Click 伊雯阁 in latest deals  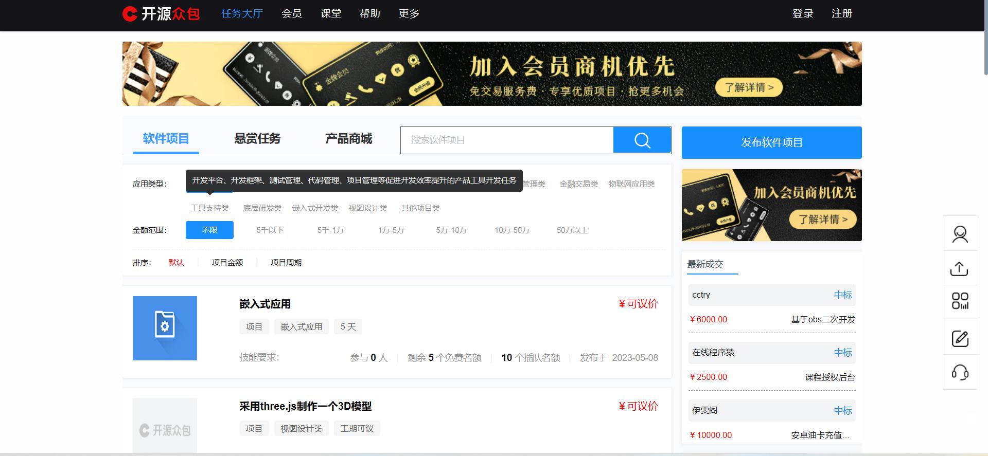point(704,411)
